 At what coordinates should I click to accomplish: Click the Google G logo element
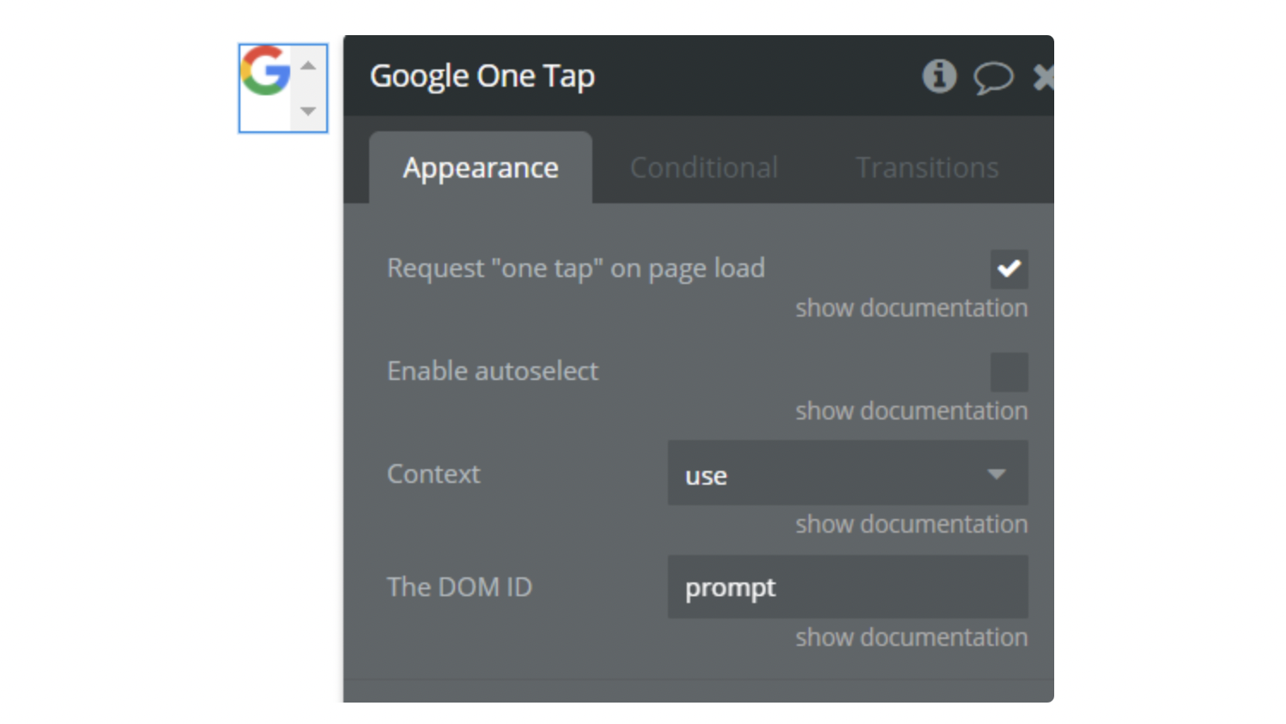[x=265, y=71]
